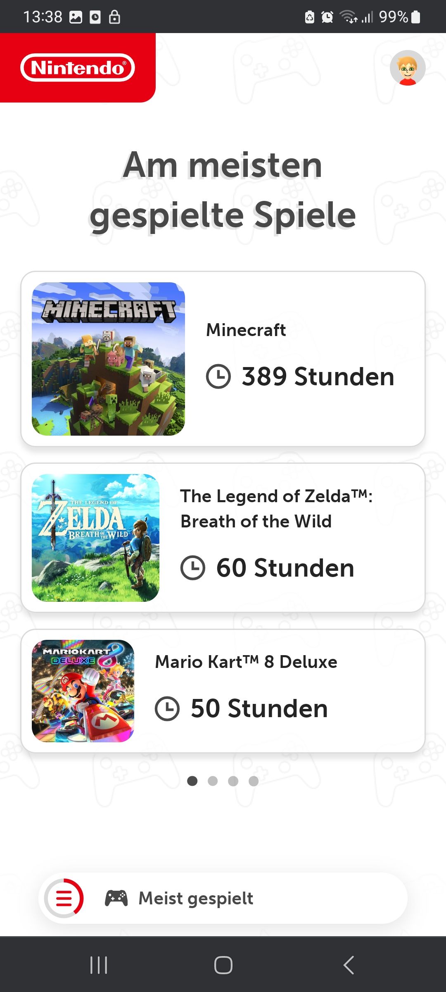
Task: Open the circular red menu button
Action: (x=64, y=898)
